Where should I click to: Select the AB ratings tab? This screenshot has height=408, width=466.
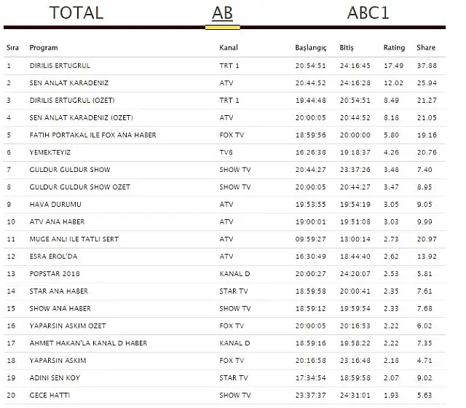tap(222, 12)
